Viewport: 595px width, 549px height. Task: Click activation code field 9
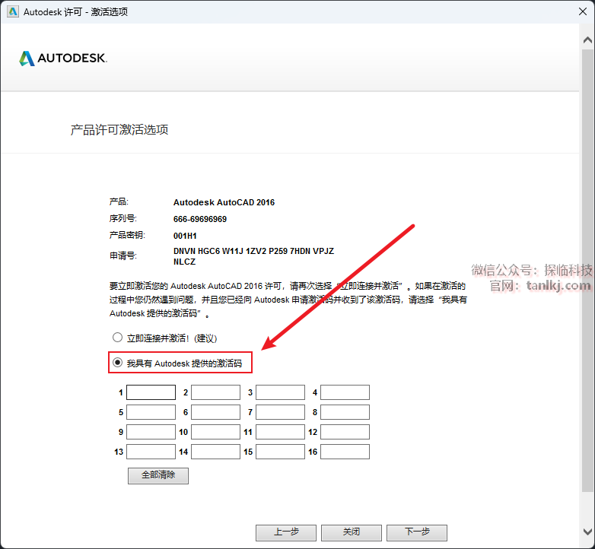[151, 432]
